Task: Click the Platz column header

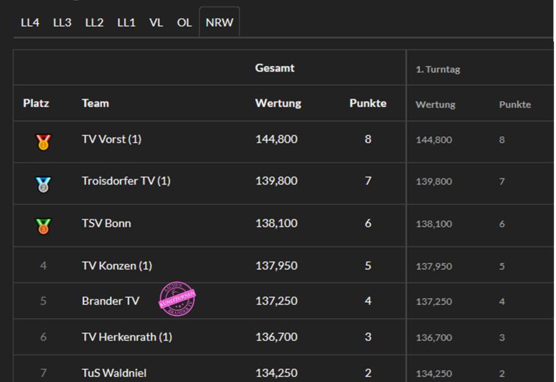Action: tap(36, 103)
